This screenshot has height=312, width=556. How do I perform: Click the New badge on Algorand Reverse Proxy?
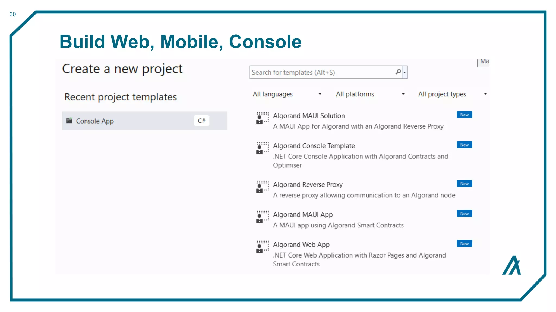(x=464, y=184)
